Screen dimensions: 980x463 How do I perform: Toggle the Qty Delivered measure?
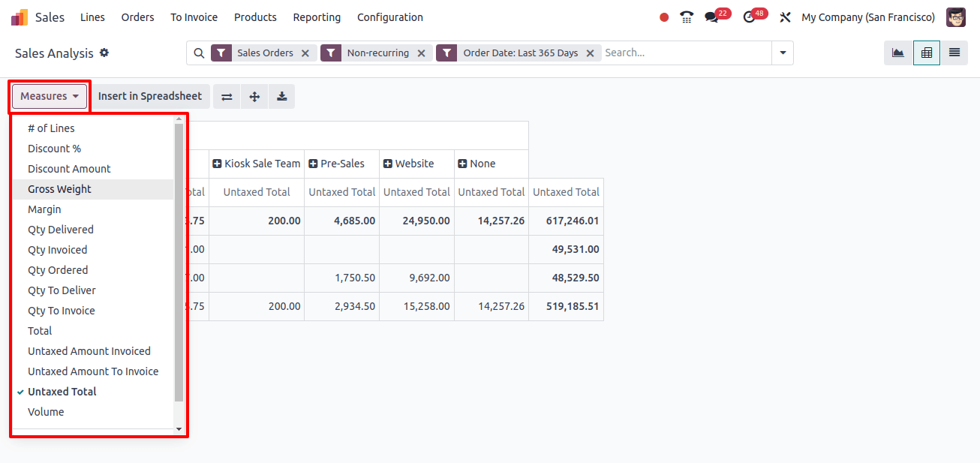point(93,230)
